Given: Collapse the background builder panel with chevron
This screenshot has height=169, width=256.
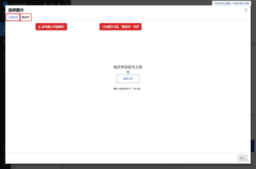Looking at the screenshot, I should coord(67,4).
